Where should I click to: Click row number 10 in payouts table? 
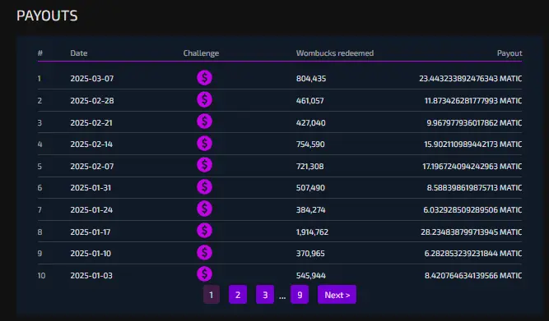41,276
